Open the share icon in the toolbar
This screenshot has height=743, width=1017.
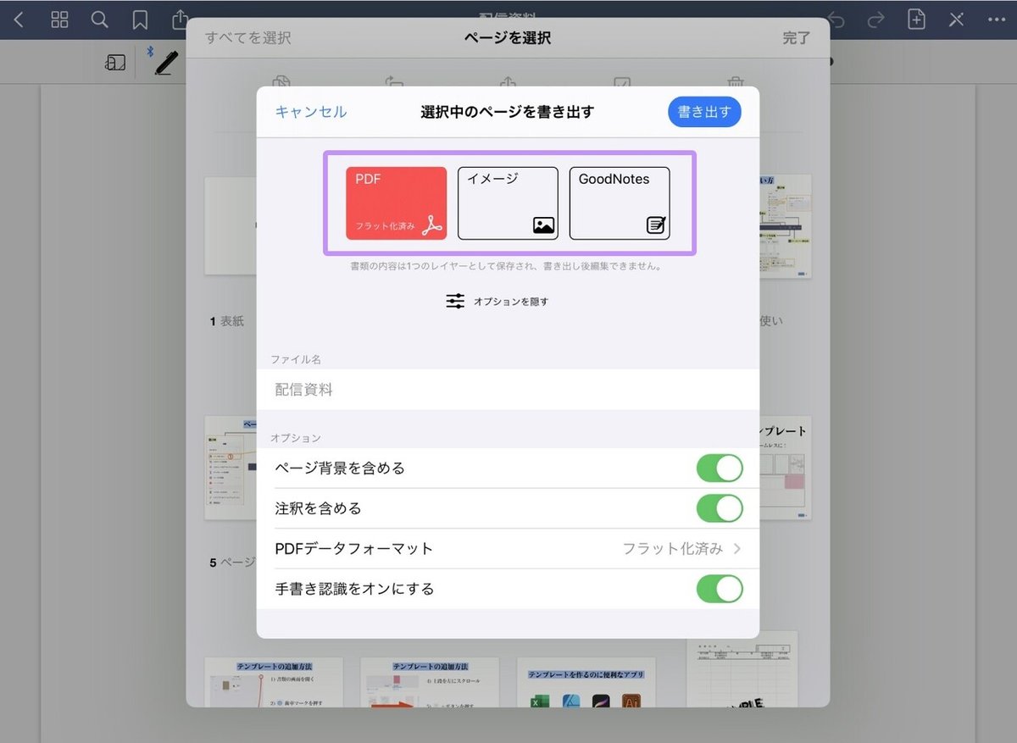click(179, 19)
